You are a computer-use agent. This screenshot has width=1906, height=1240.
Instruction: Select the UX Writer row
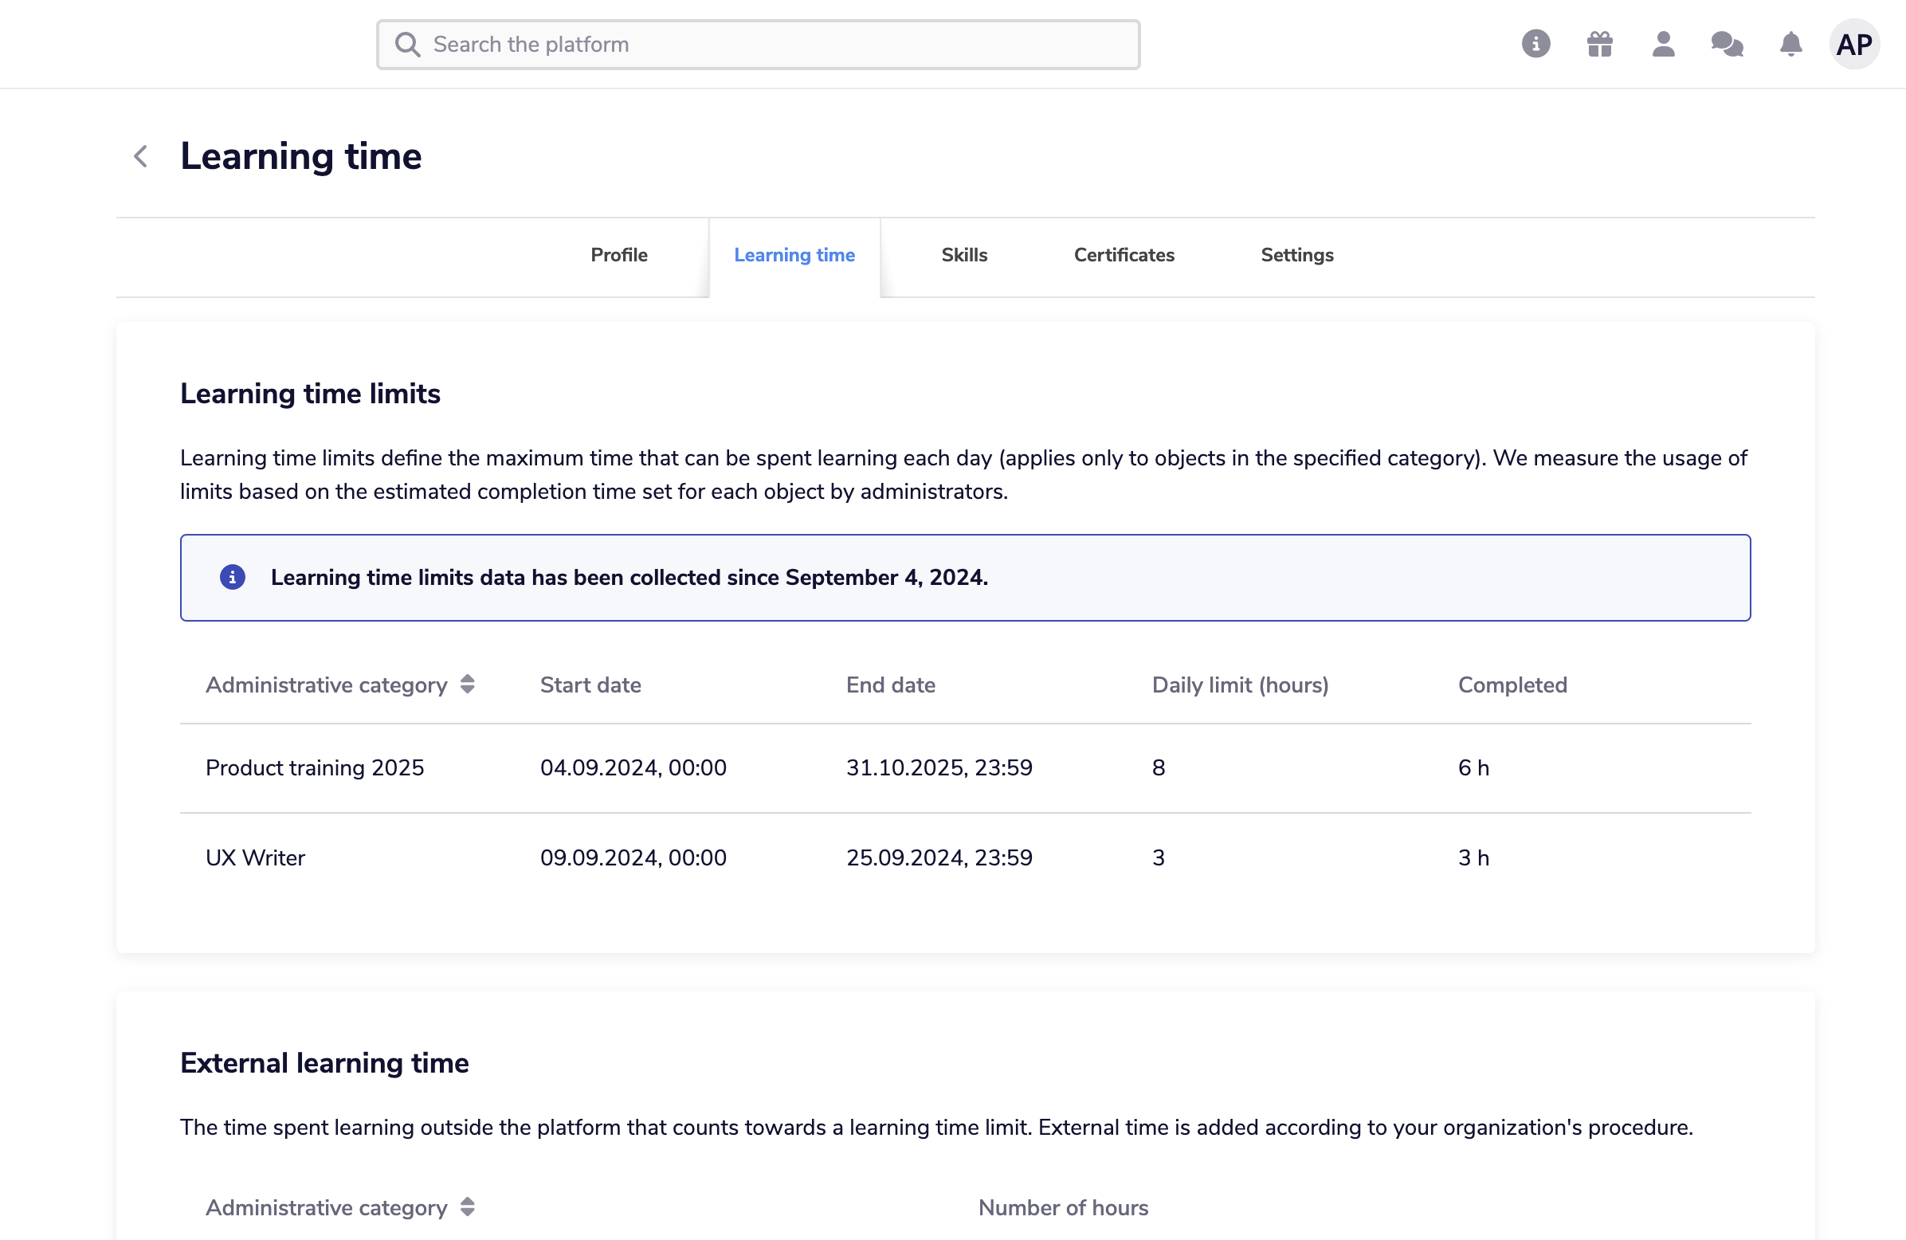pyautogui.click(x=965, y=858)
